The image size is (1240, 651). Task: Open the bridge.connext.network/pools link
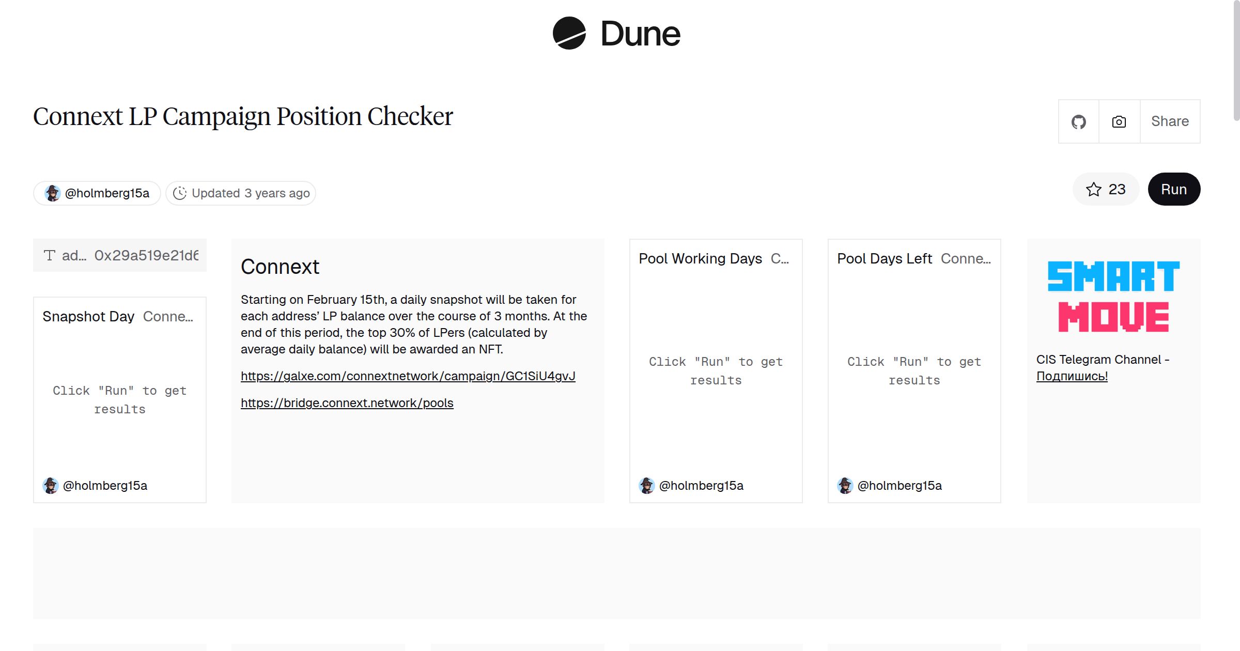[347, 402]
